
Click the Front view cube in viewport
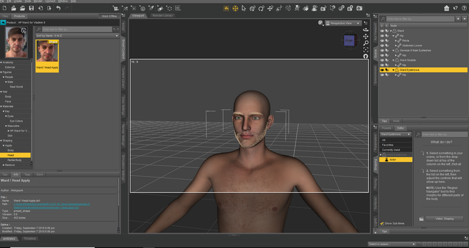(349, 40)
